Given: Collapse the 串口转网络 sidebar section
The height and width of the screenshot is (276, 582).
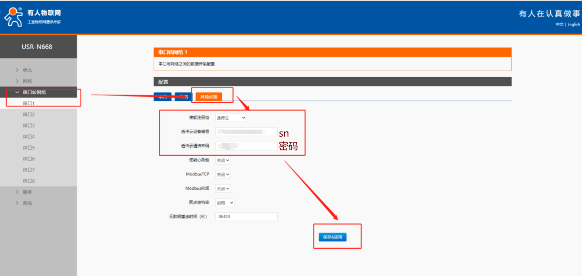Looking at the screenshot, I should [34, 92].
